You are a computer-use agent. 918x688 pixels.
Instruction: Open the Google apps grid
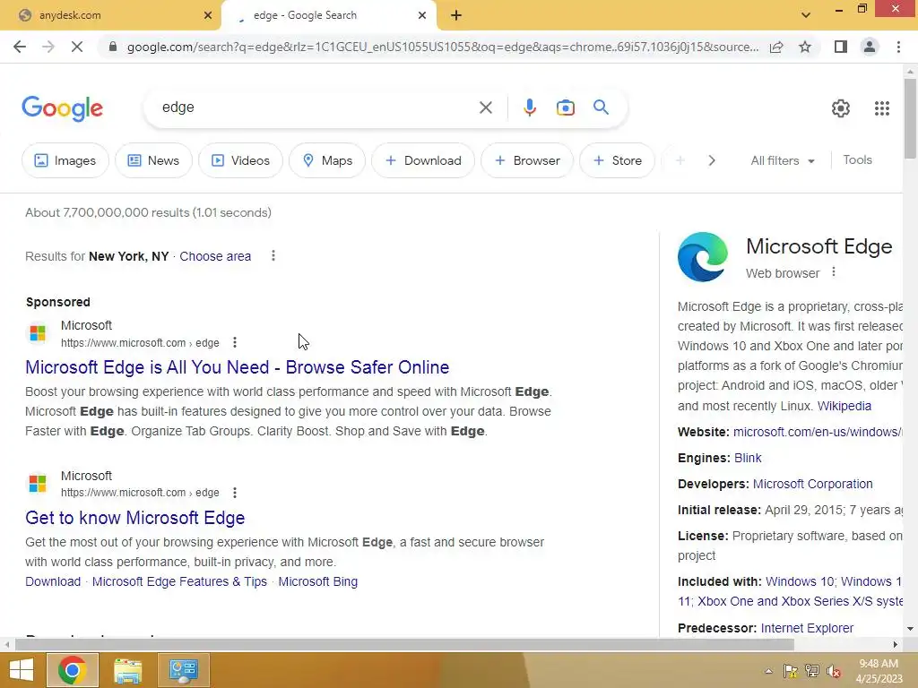882,108
